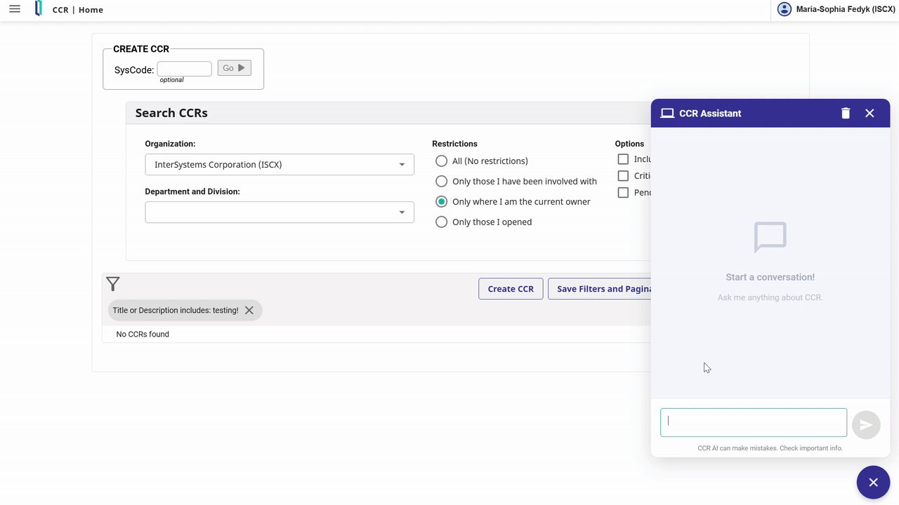Select 'Only those I opened' radio option
This screenshot has height=505, width=899.
[x=441, y=222]
